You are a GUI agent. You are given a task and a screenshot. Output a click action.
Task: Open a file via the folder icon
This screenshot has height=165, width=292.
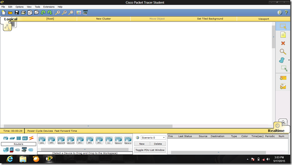pyautogui.click(x=10, y=13)
